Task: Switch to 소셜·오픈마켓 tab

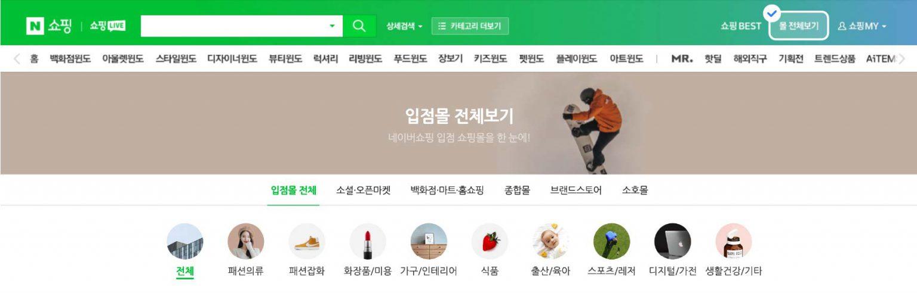Action: 363,191
